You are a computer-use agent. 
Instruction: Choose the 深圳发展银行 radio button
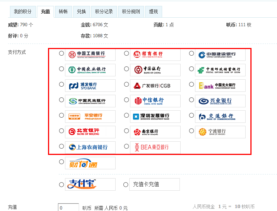pyautogui.click(x=126, y=115)
